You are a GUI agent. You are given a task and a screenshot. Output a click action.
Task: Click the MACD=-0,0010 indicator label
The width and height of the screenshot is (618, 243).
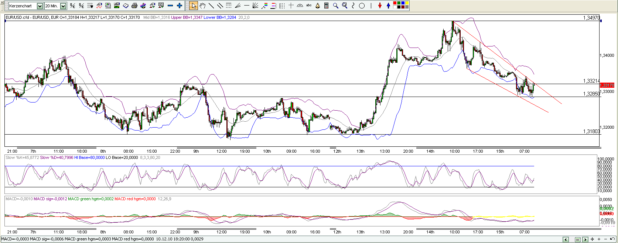[x=19, y=199]
